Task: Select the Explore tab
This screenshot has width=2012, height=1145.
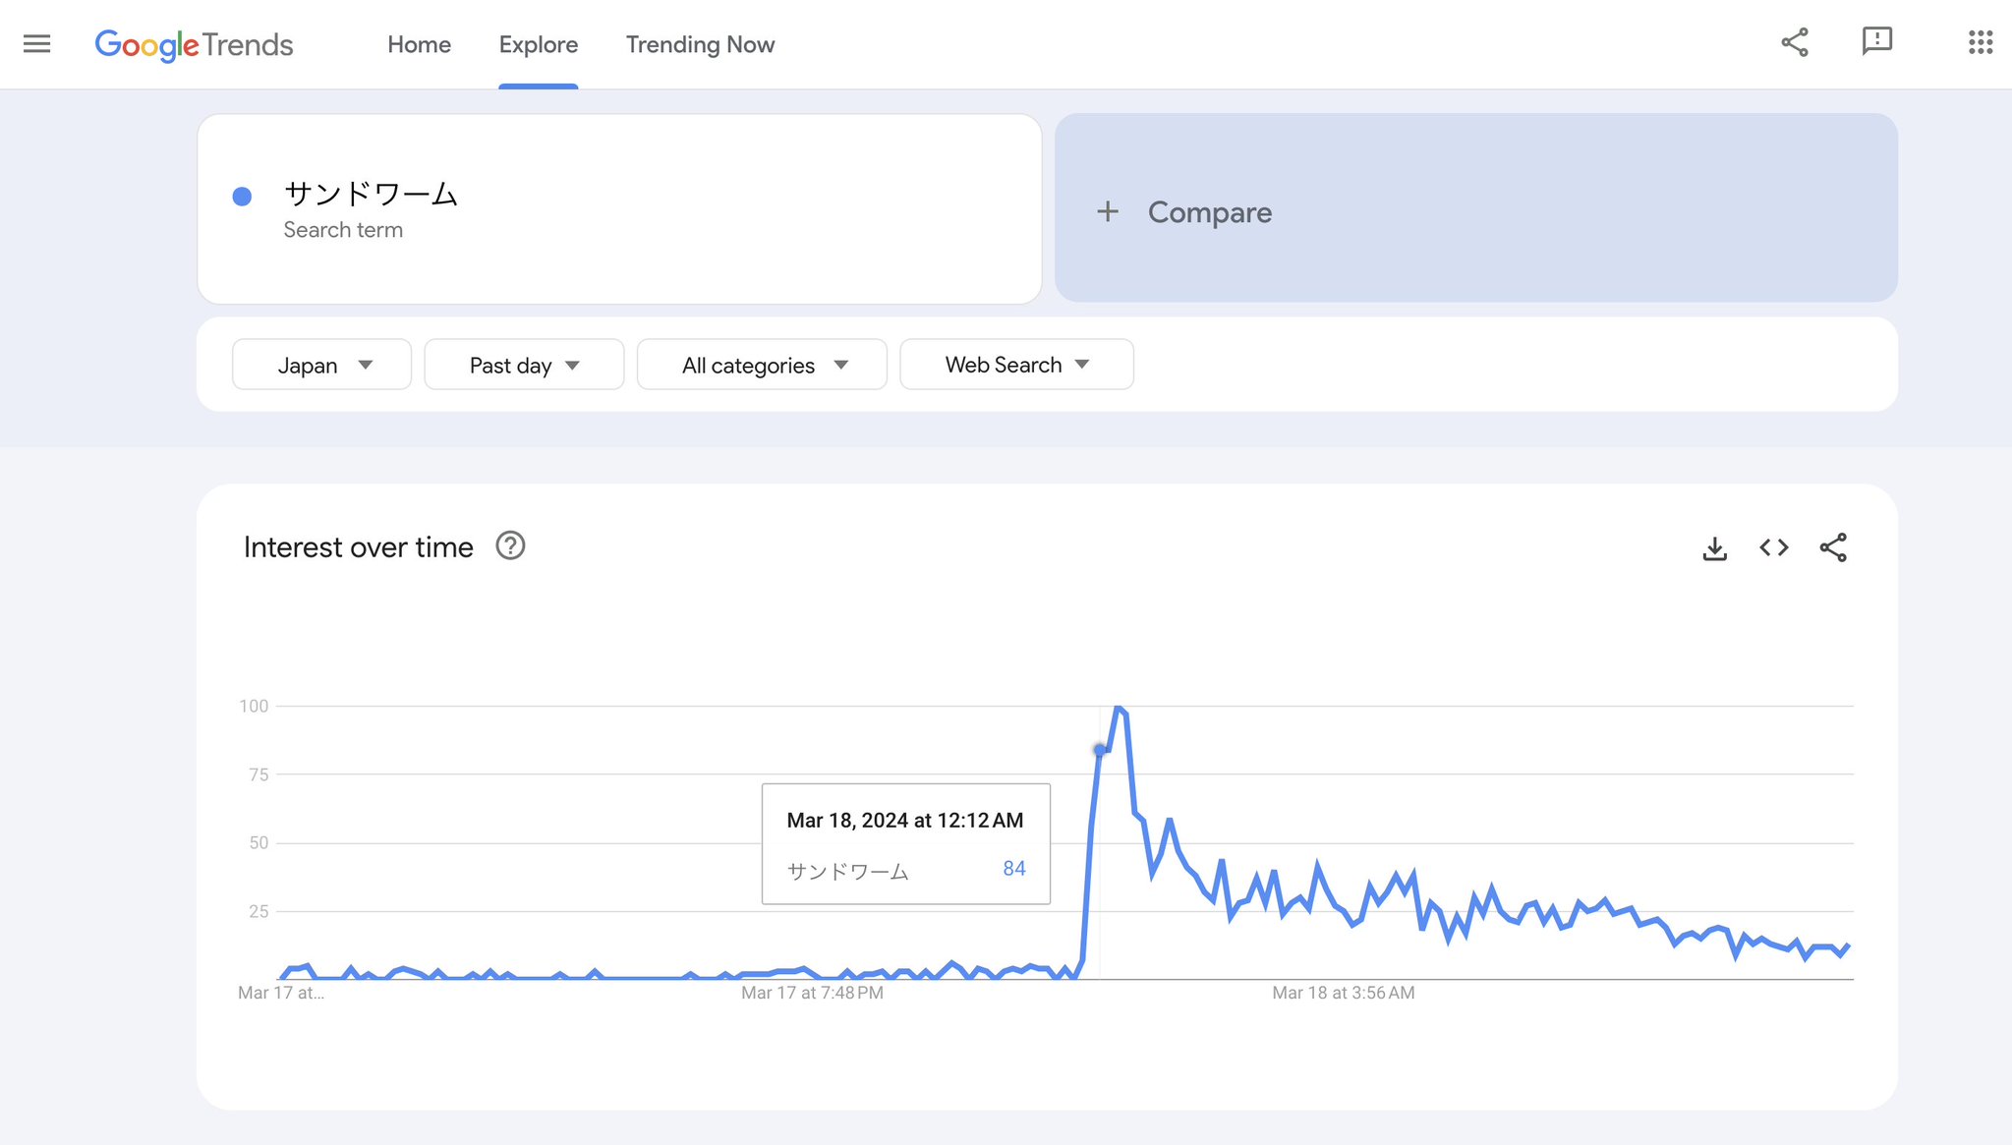Action: [538, 44]
